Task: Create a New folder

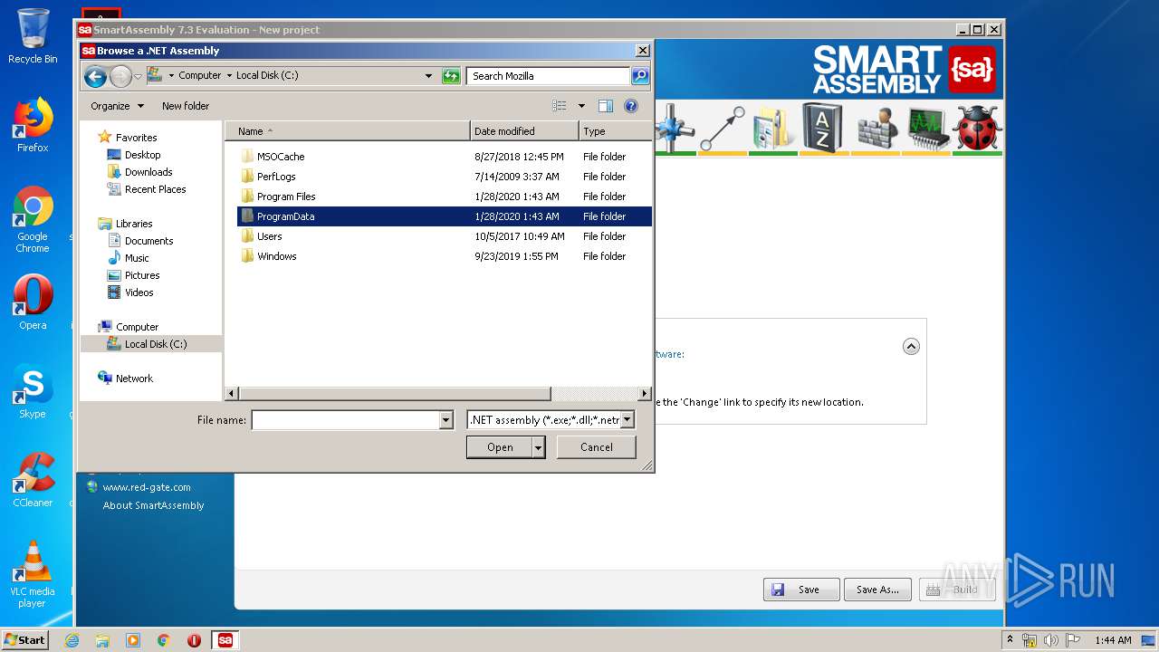Action: pyautogui.click(x=186, y=106)
